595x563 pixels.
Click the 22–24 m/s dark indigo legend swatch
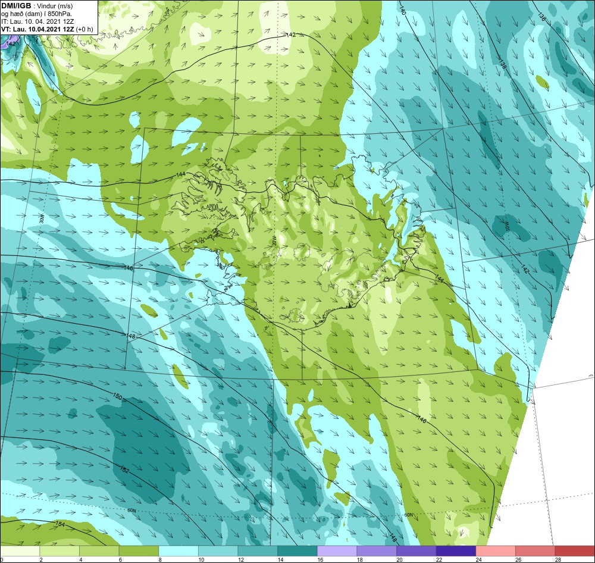click(x=456, y=551)
